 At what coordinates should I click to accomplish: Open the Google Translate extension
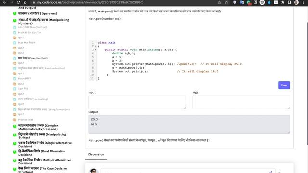pyautogui.click(x=242, y=2)
